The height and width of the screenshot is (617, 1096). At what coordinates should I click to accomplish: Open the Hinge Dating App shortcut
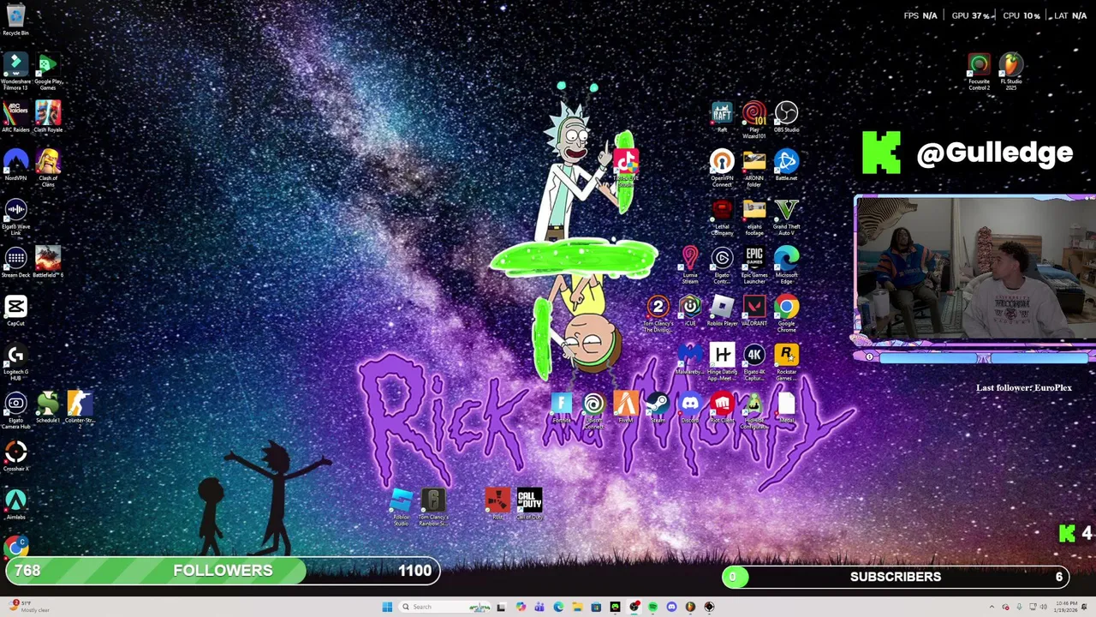[x=722, y=362]
